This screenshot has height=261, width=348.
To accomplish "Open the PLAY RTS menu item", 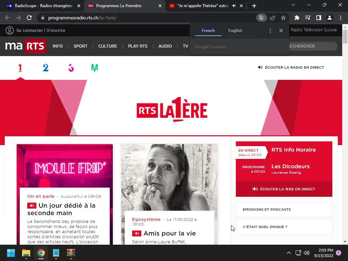I will coord(138,46).
